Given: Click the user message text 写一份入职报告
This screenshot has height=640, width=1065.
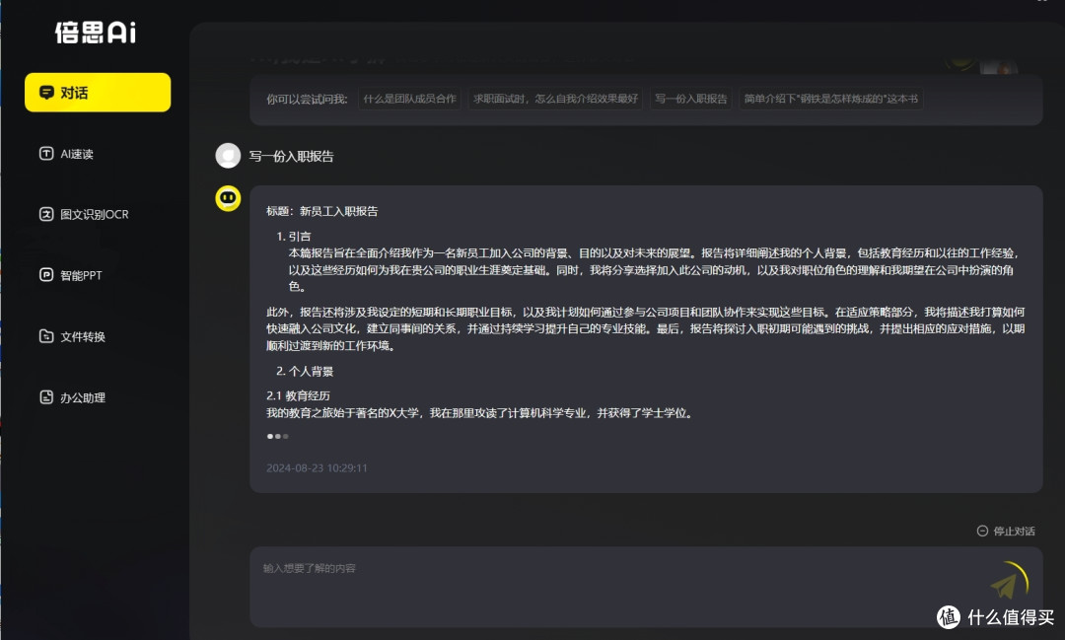Looking at the screenshot, I should (x=291, y=156).
